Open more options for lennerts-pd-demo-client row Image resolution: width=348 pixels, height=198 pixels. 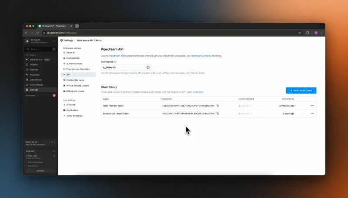point(312,113)
